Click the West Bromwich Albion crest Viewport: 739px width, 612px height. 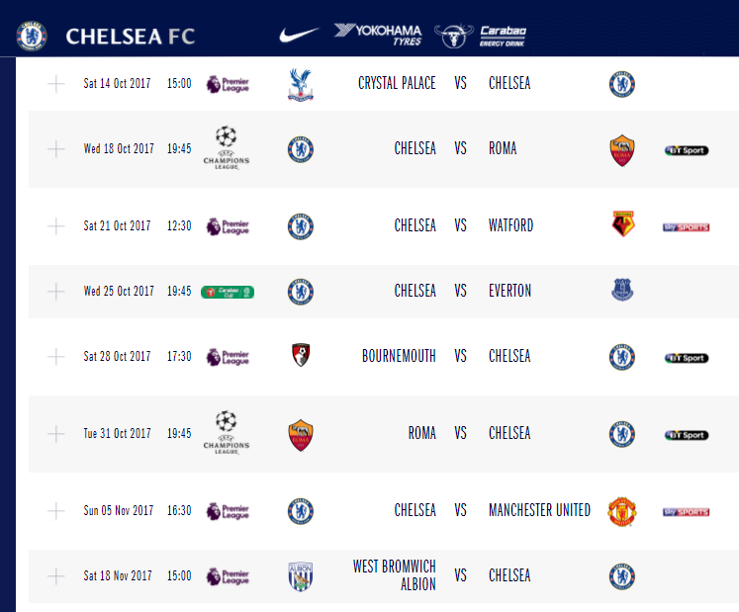301,575
